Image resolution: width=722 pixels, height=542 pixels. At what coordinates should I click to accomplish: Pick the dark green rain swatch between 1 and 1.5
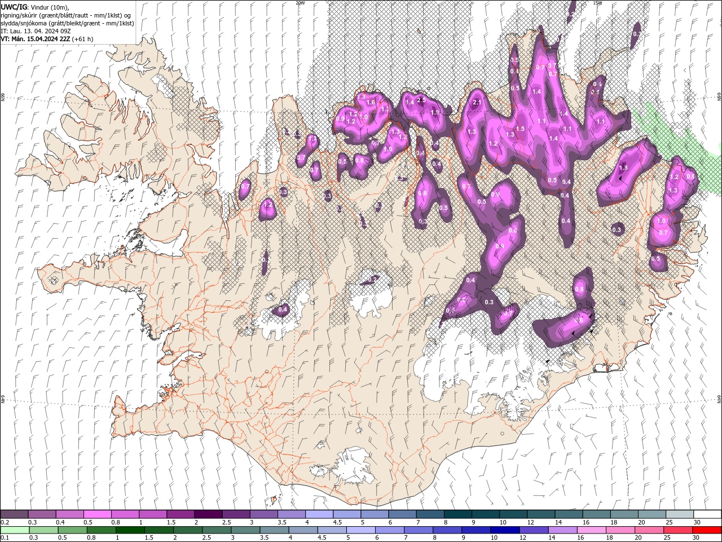click(130, 531)
